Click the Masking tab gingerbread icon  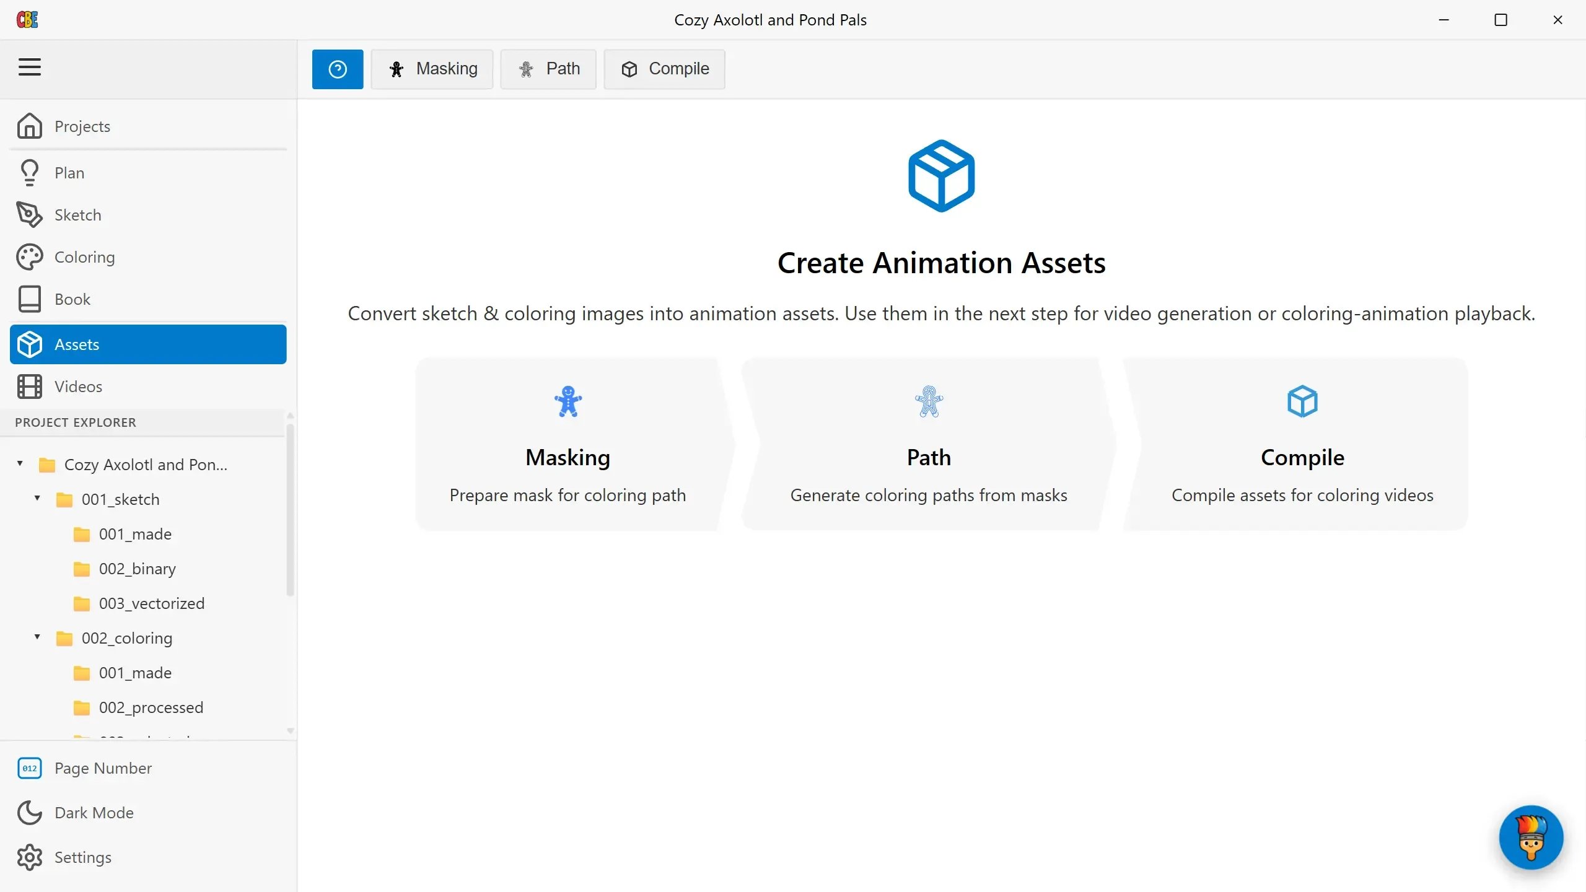396,69
